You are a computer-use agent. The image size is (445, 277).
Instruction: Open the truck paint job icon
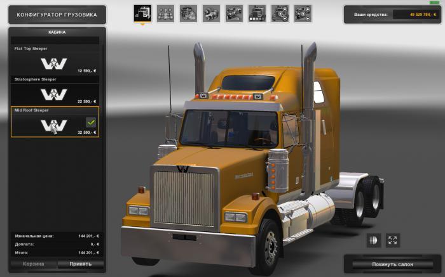pos(257,13)
